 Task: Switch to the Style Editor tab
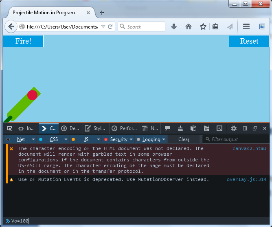pyautogui.click(x=96, y=128)
